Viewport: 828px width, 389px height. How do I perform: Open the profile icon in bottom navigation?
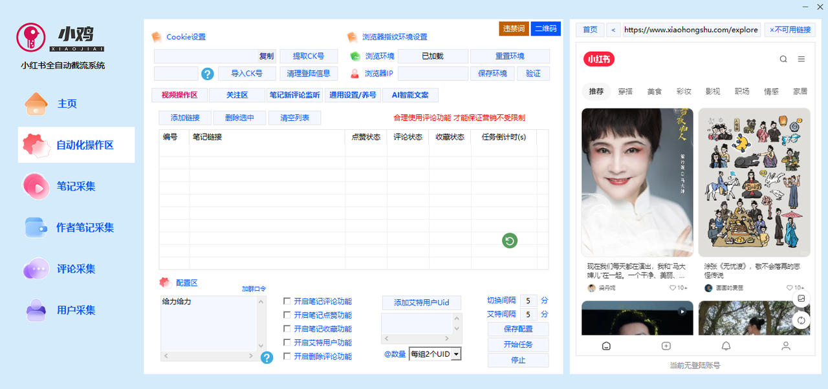click(x=786, y=346)
